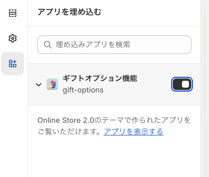
Task: Click the 埋め込みアプリを検索 search field
Action: [x=114, y=45]
